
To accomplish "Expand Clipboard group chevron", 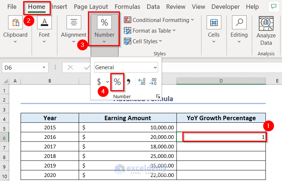I will tap(15, 42).
